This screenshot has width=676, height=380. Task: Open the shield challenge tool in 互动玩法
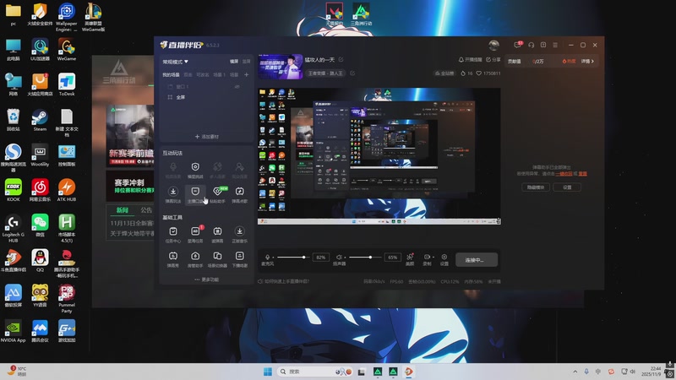coord(195,170)
